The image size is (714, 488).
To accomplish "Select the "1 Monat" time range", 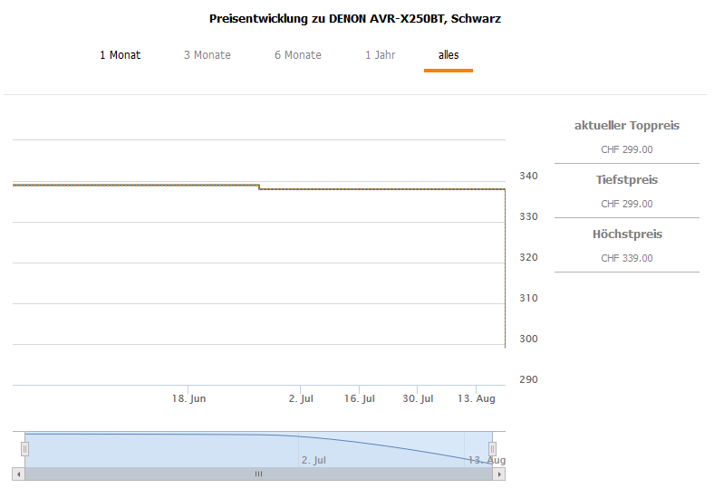I will point(120,55).
